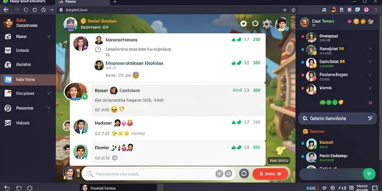The image size is (382, 191).
Task: Remove the Peolane contact with X
Action: (x=370, y=75)
